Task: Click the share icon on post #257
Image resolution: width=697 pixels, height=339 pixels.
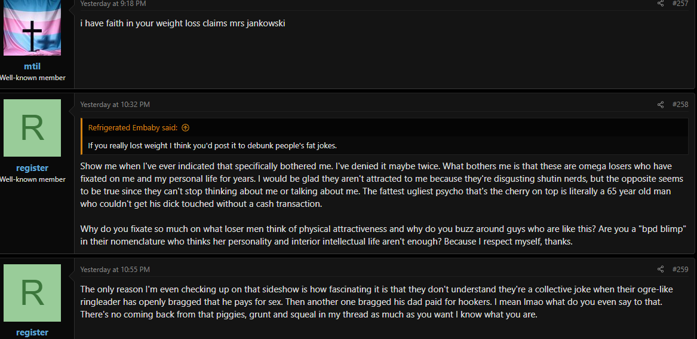Action: 661,4
